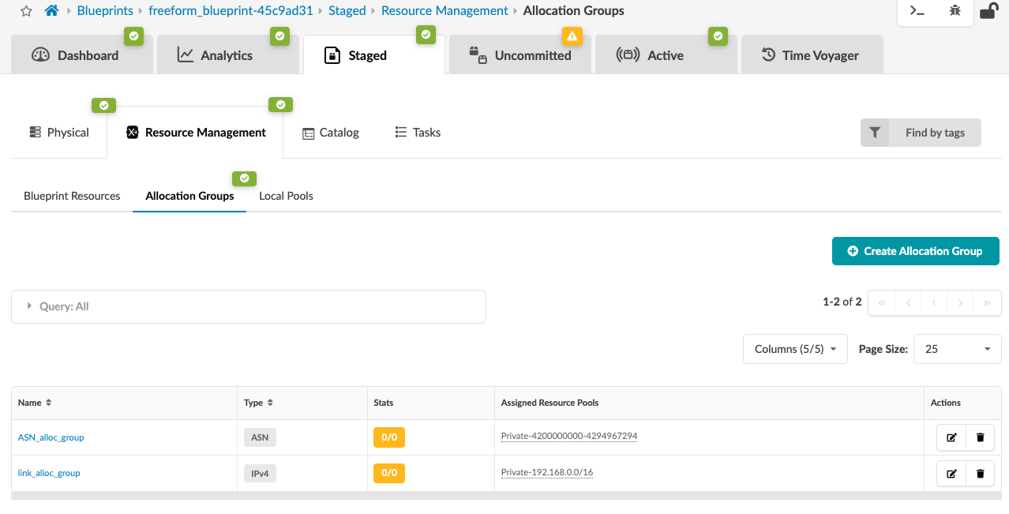Viewport: 1009px width, 514px height.
Task: Switch to the Time Voyager tab
Action: point(811,55)
